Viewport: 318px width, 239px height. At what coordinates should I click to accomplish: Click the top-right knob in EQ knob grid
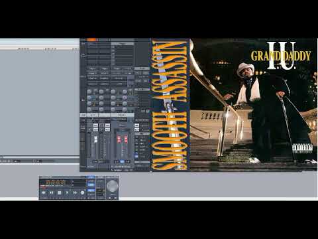click(125, 92)
